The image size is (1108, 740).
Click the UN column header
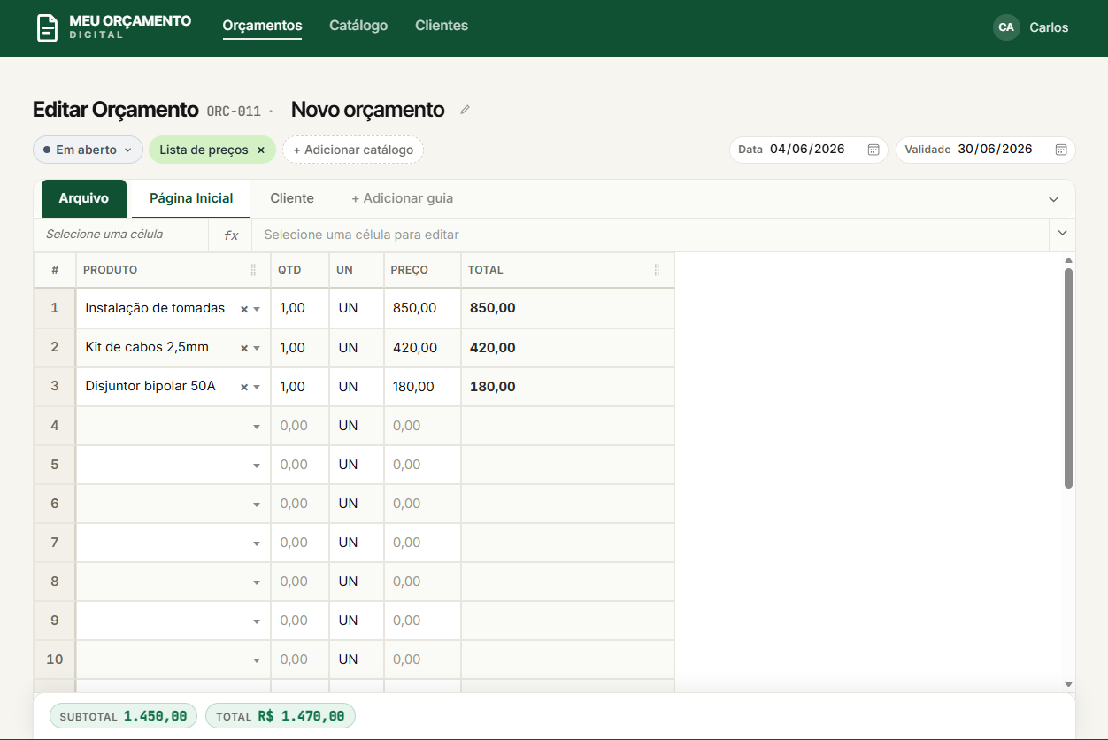(x=357, y=270)
